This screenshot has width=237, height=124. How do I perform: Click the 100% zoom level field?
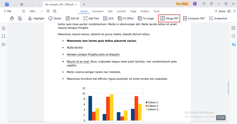[x=32, y=11]
